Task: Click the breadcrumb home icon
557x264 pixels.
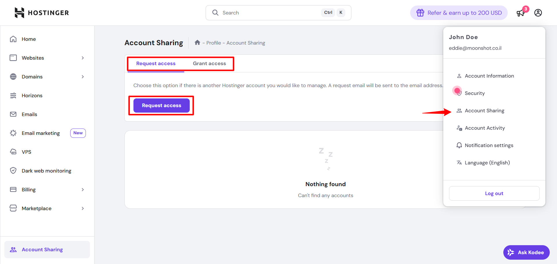Action: 198,42
